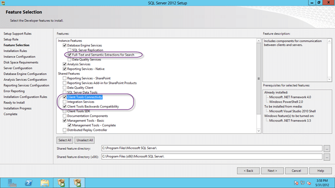The width and height of the screenshot is (335, 188).
Task: Switch to first SQL Setup taskbar icon
Action: pos(61,183)
